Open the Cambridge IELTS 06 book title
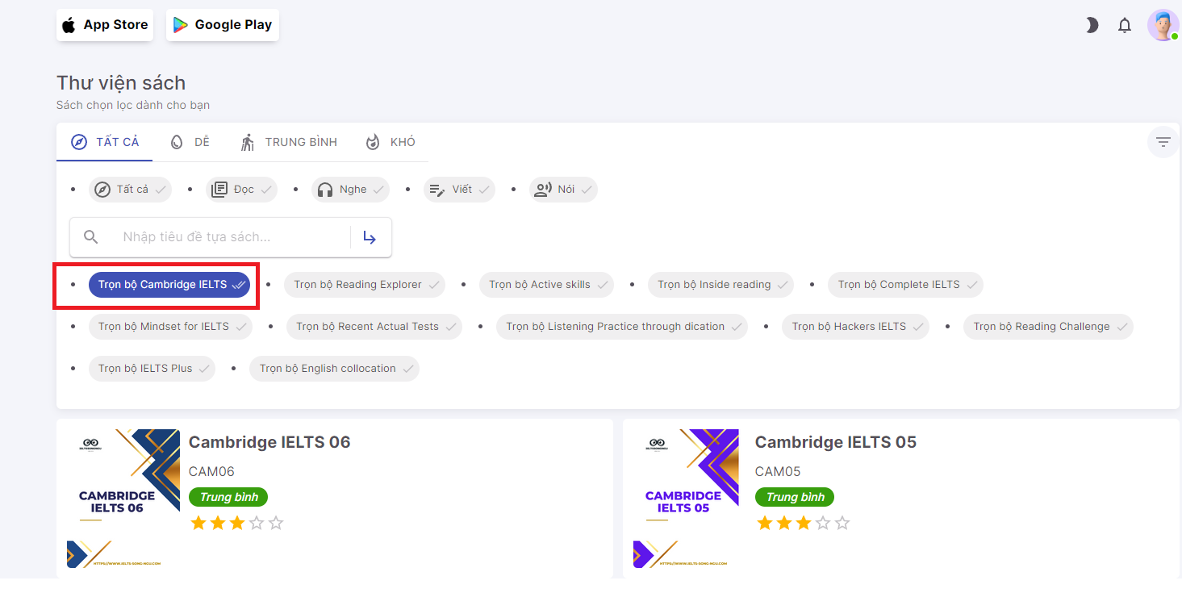Image resolution: width=1182 pixels, height=593 pixels. 269,442
